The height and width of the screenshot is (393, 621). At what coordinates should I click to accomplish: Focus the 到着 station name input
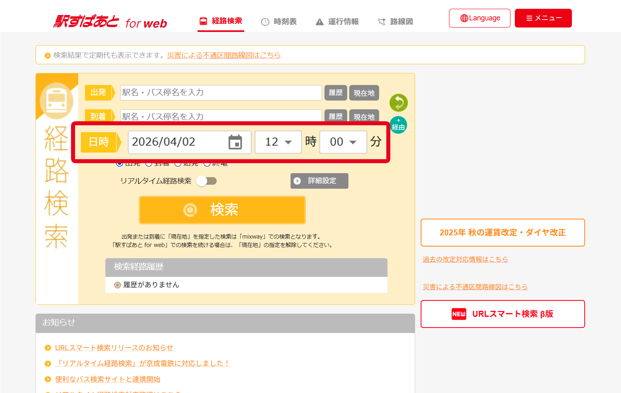(221, 115)
